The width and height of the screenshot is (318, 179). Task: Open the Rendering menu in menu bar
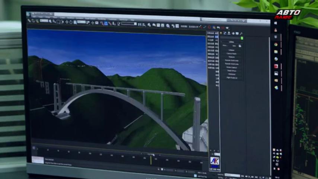click(101, 19)
